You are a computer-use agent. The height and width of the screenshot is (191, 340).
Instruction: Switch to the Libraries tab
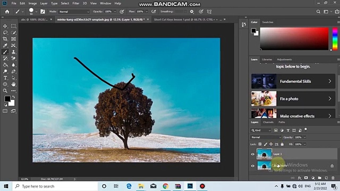coord(267,59)
